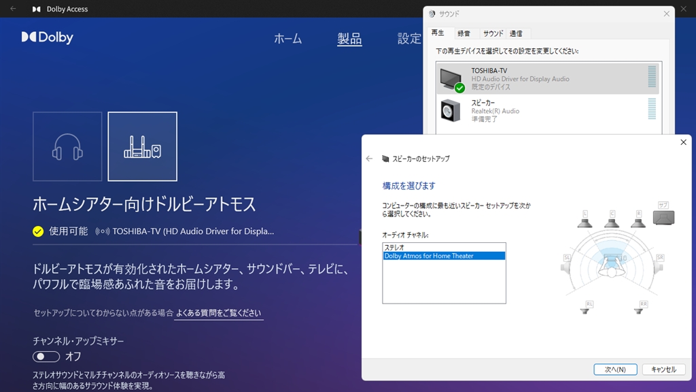The width and height of the screenshot is (696, 392).
Task: Click the チャンネル･アップミキサー label
Action: click(79, 341)
